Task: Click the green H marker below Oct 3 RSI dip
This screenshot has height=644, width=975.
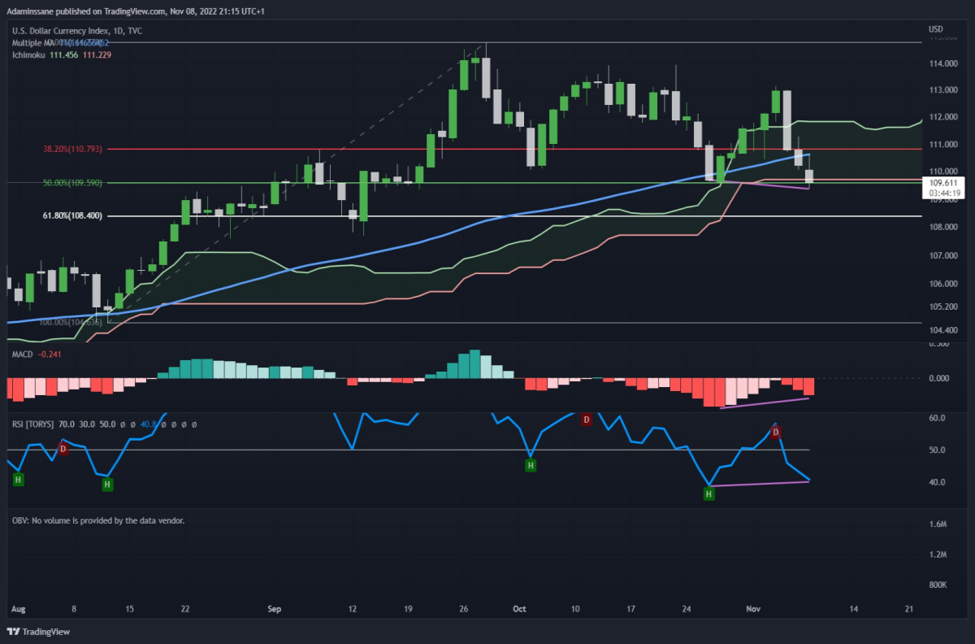Action: tap(530, 466)
